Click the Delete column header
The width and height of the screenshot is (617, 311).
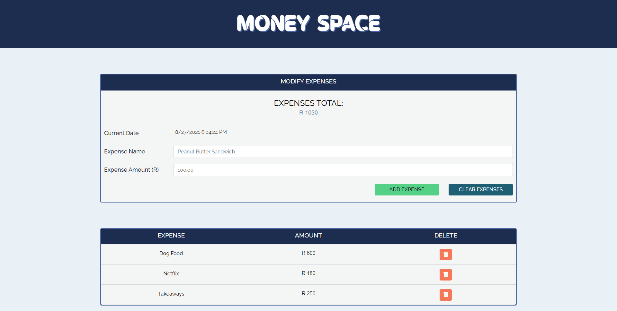coord(445,236)
